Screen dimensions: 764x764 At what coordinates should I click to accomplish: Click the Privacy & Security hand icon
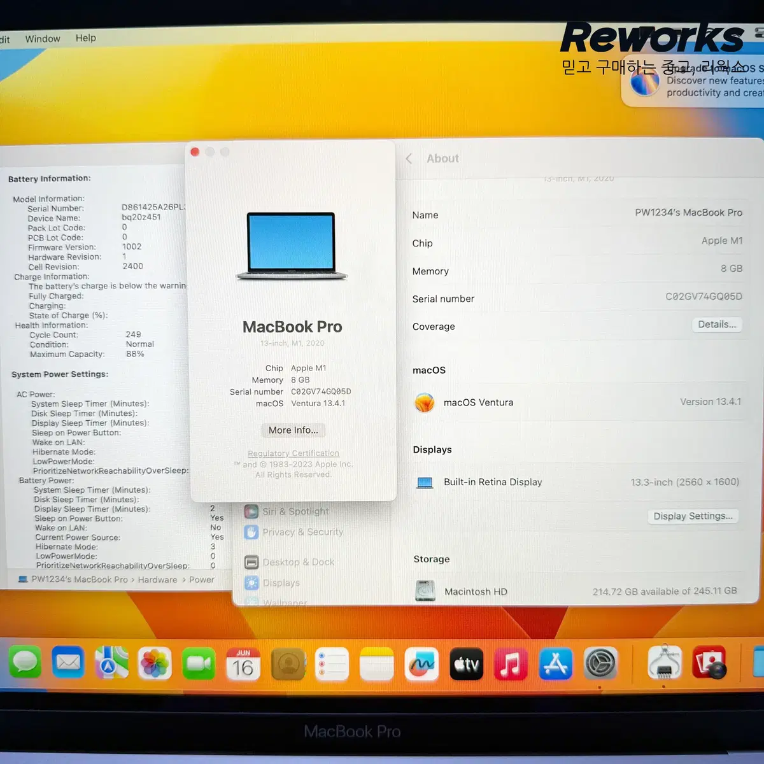pyautogui.click(x=251, y=532)
